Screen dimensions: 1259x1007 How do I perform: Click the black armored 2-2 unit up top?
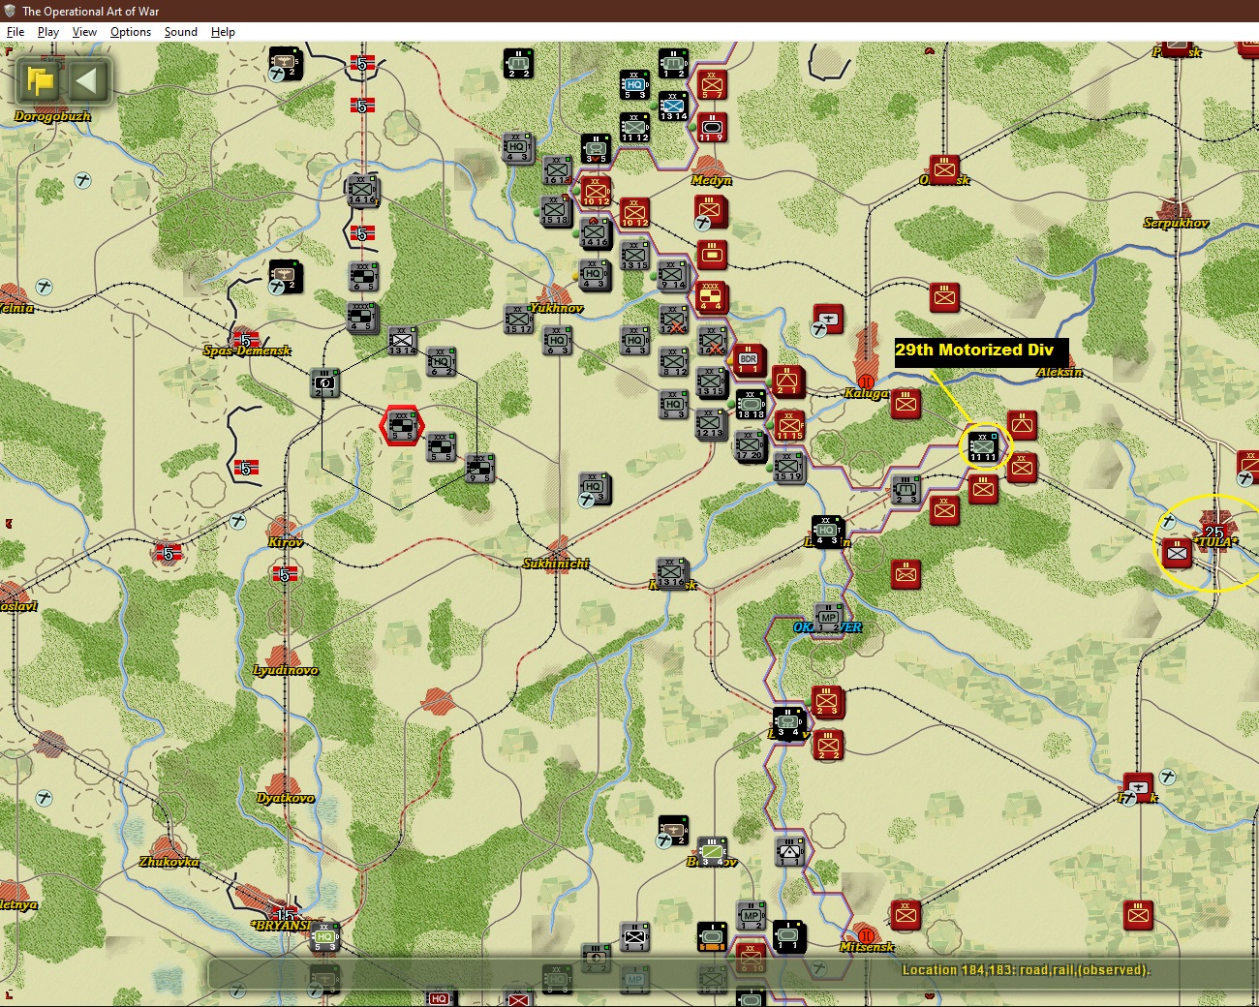pos(518,64)
